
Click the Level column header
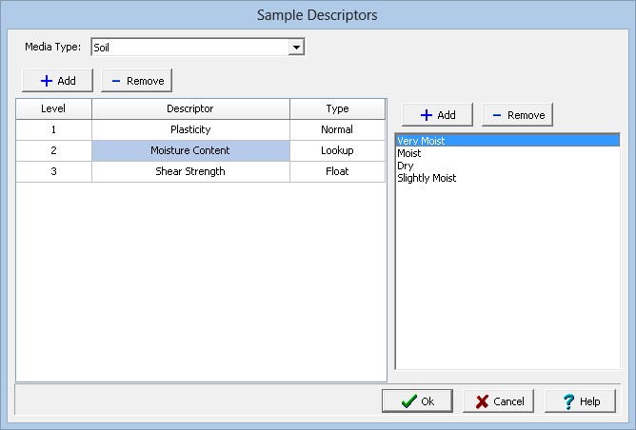[53, 108]
